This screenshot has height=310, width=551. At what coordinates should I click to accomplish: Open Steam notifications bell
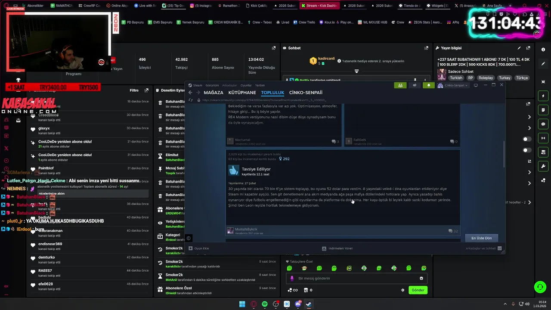pos(428,85)
